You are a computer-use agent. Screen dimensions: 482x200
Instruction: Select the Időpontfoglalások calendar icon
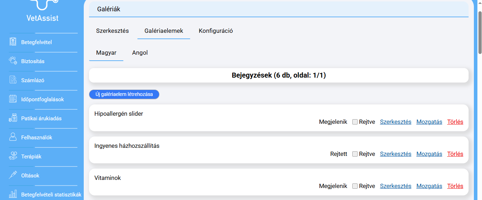(x=13, y=99)
